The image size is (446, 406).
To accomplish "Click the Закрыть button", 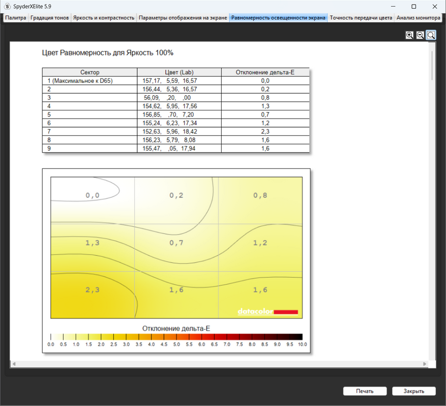I will coord(413,391).
